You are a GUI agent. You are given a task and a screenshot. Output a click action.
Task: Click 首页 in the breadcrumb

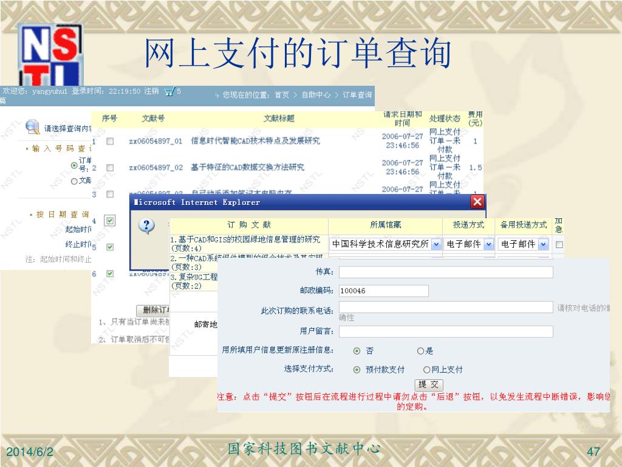[x=282, y=95]
